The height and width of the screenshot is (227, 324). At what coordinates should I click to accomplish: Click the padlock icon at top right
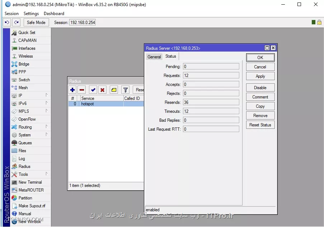click(319, 22)
